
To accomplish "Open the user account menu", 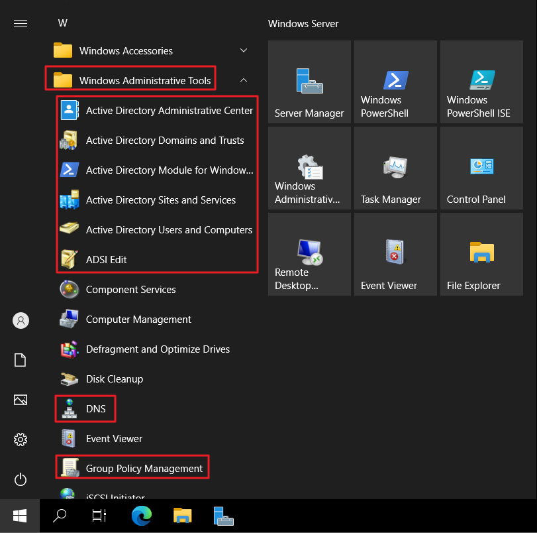I will [x=21, y=320].
